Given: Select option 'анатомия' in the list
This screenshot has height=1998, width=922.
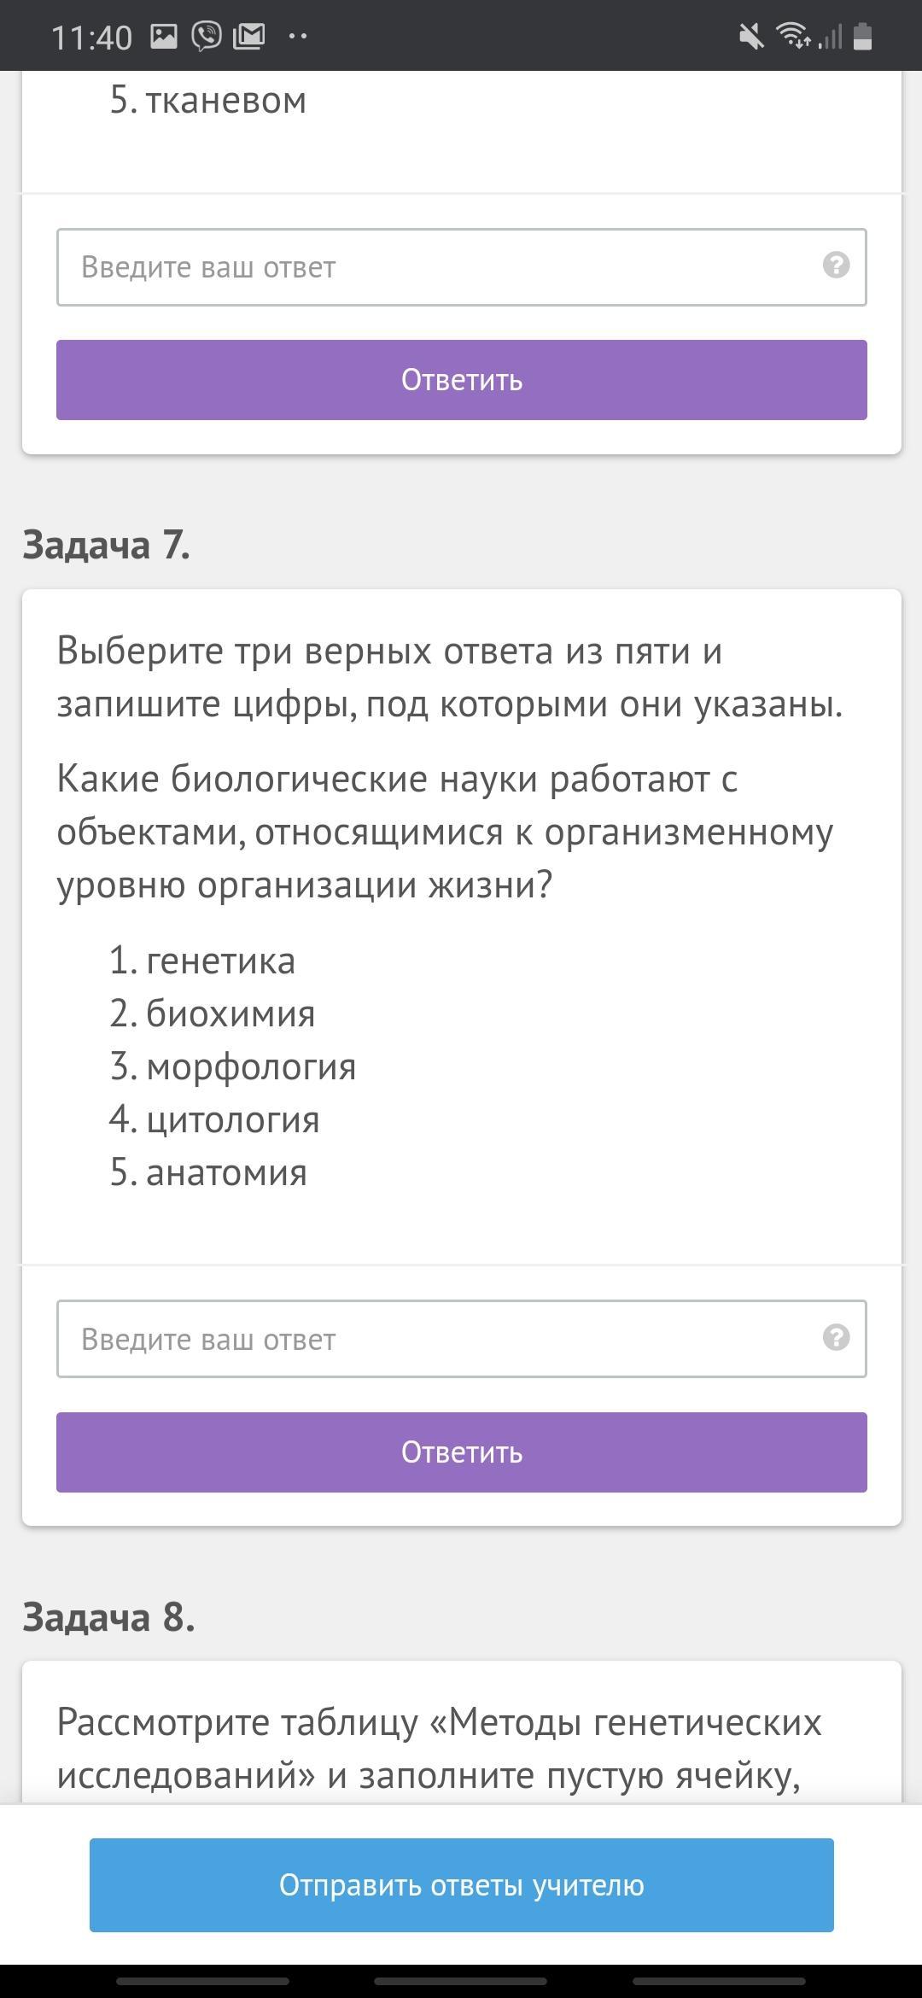Looking at the screenshot, I should [x=226, y=1173].
